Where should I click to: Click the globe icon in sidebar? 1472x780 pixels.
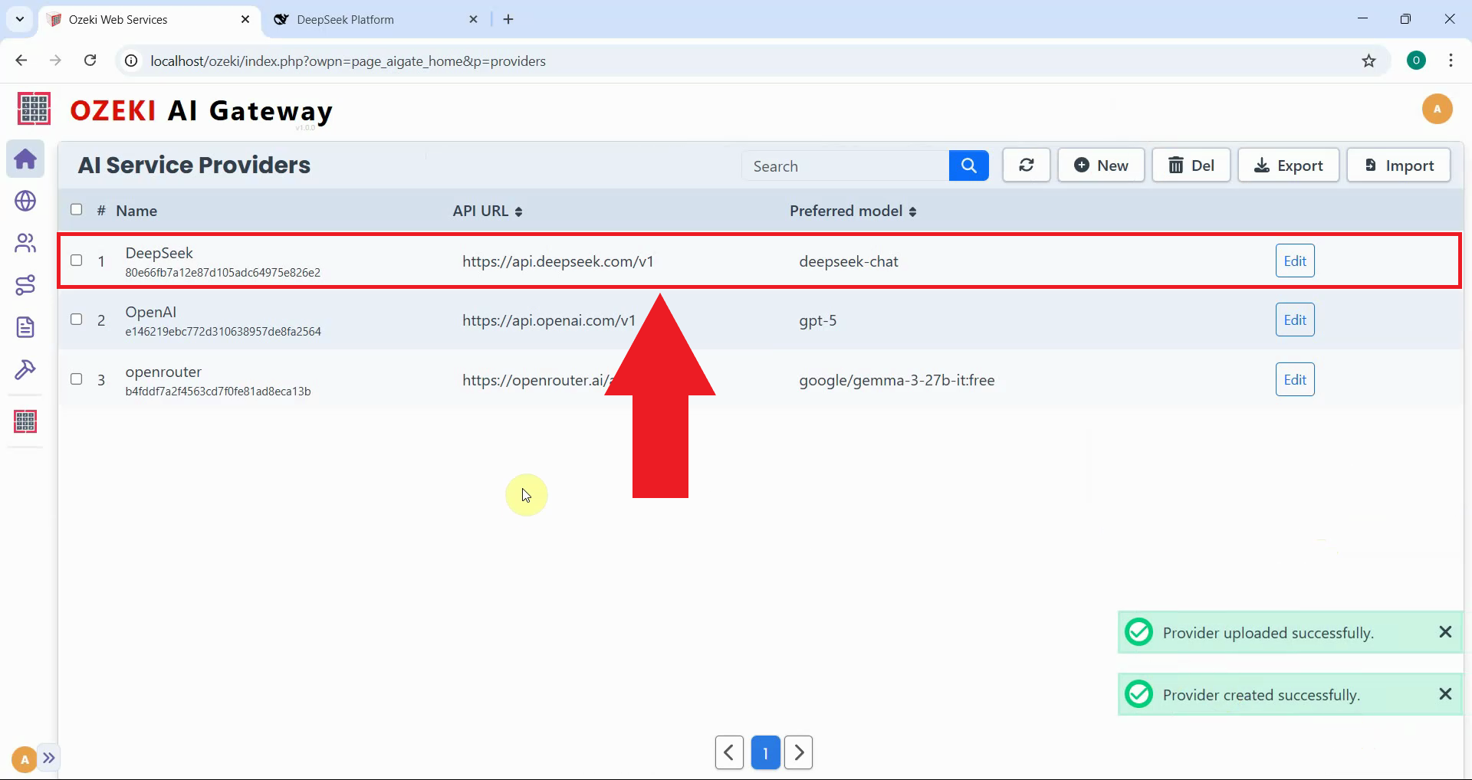coord(25,201)
